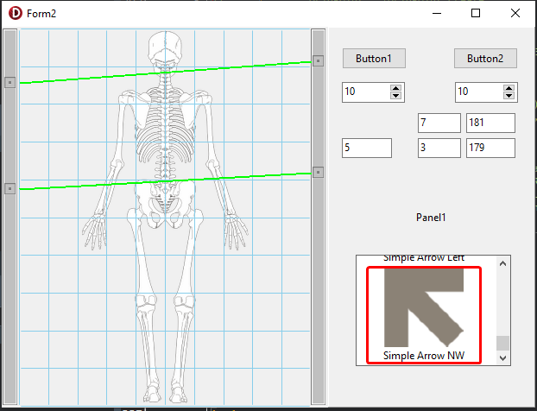Click the arrow list scrollbar thumb

coord(502,343)
